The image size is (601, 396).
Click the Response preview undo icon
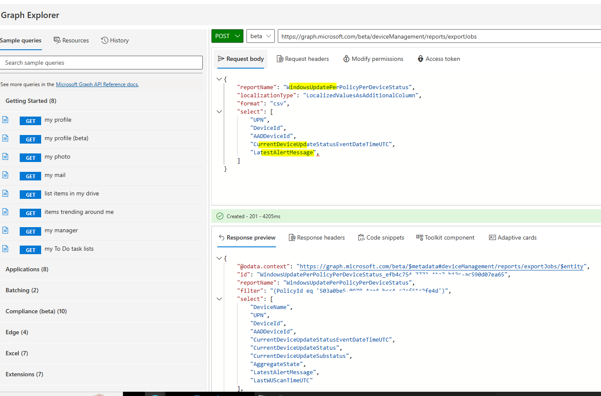click(x=222, y=237)
